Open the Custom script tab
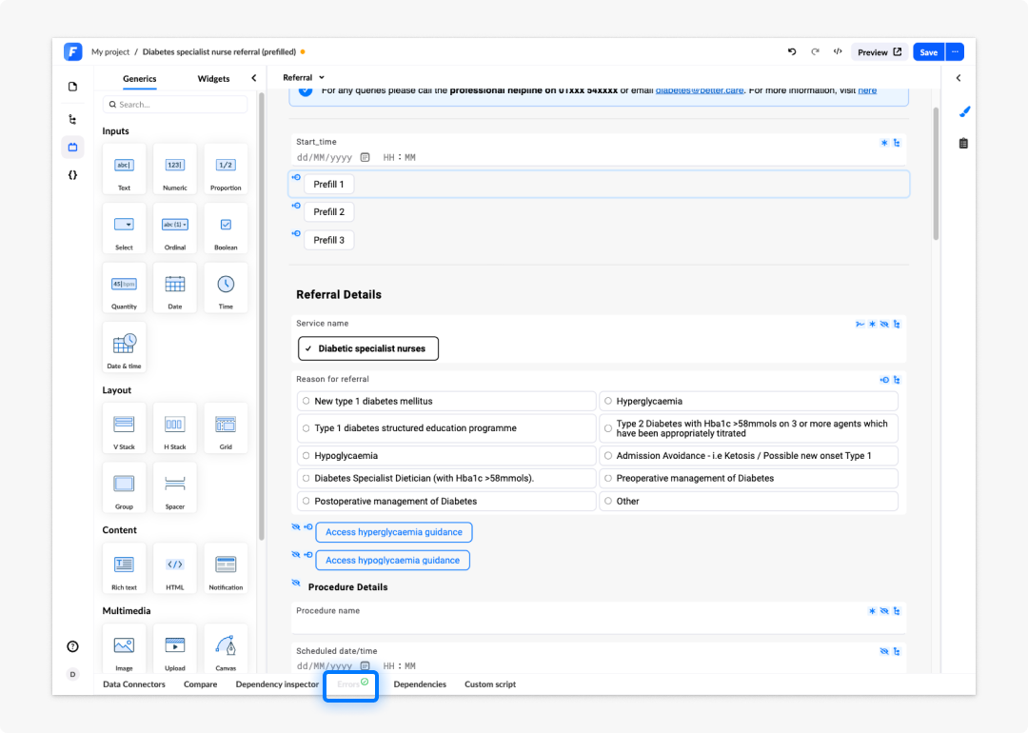This screenshot has width=1028, height=733. click(490, 684)
